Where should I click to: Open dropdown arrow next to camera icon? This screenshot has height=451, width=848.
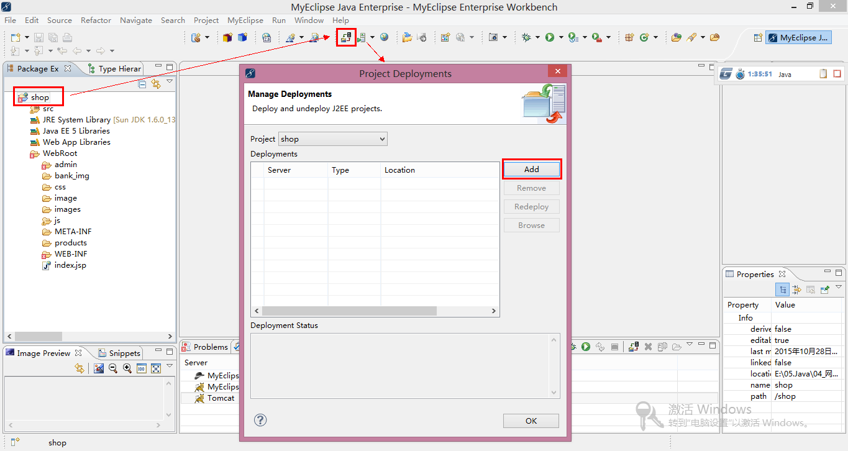click(504, 37)
